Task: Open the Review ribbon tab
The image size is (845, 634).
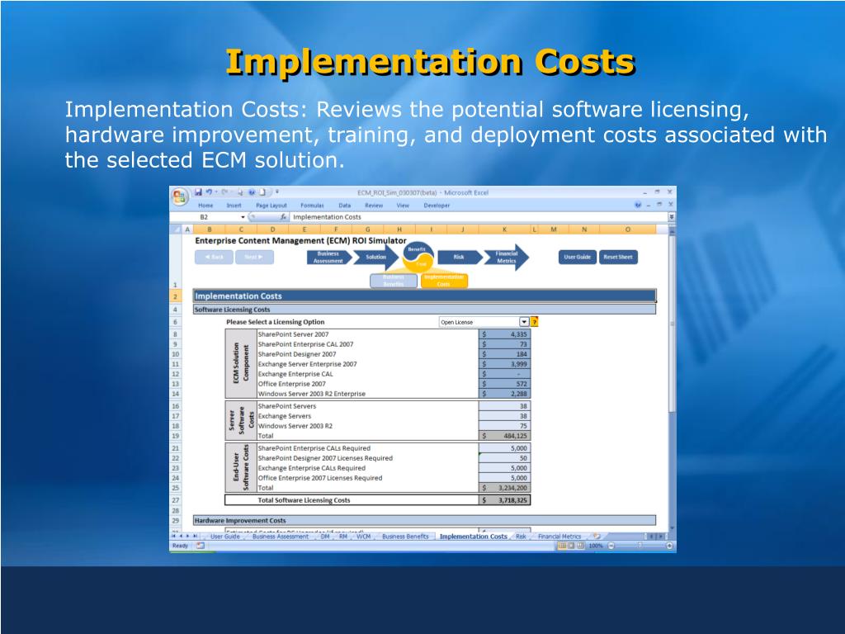Action: [374, 206]
